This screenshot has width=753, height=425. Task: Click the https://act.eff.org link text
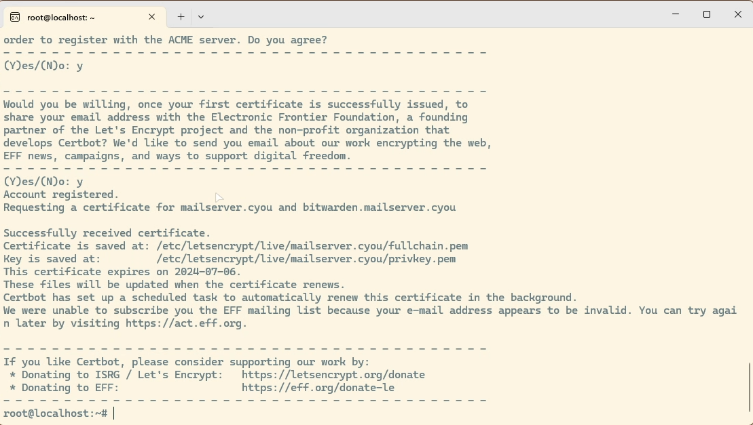[x=183, y=323]
